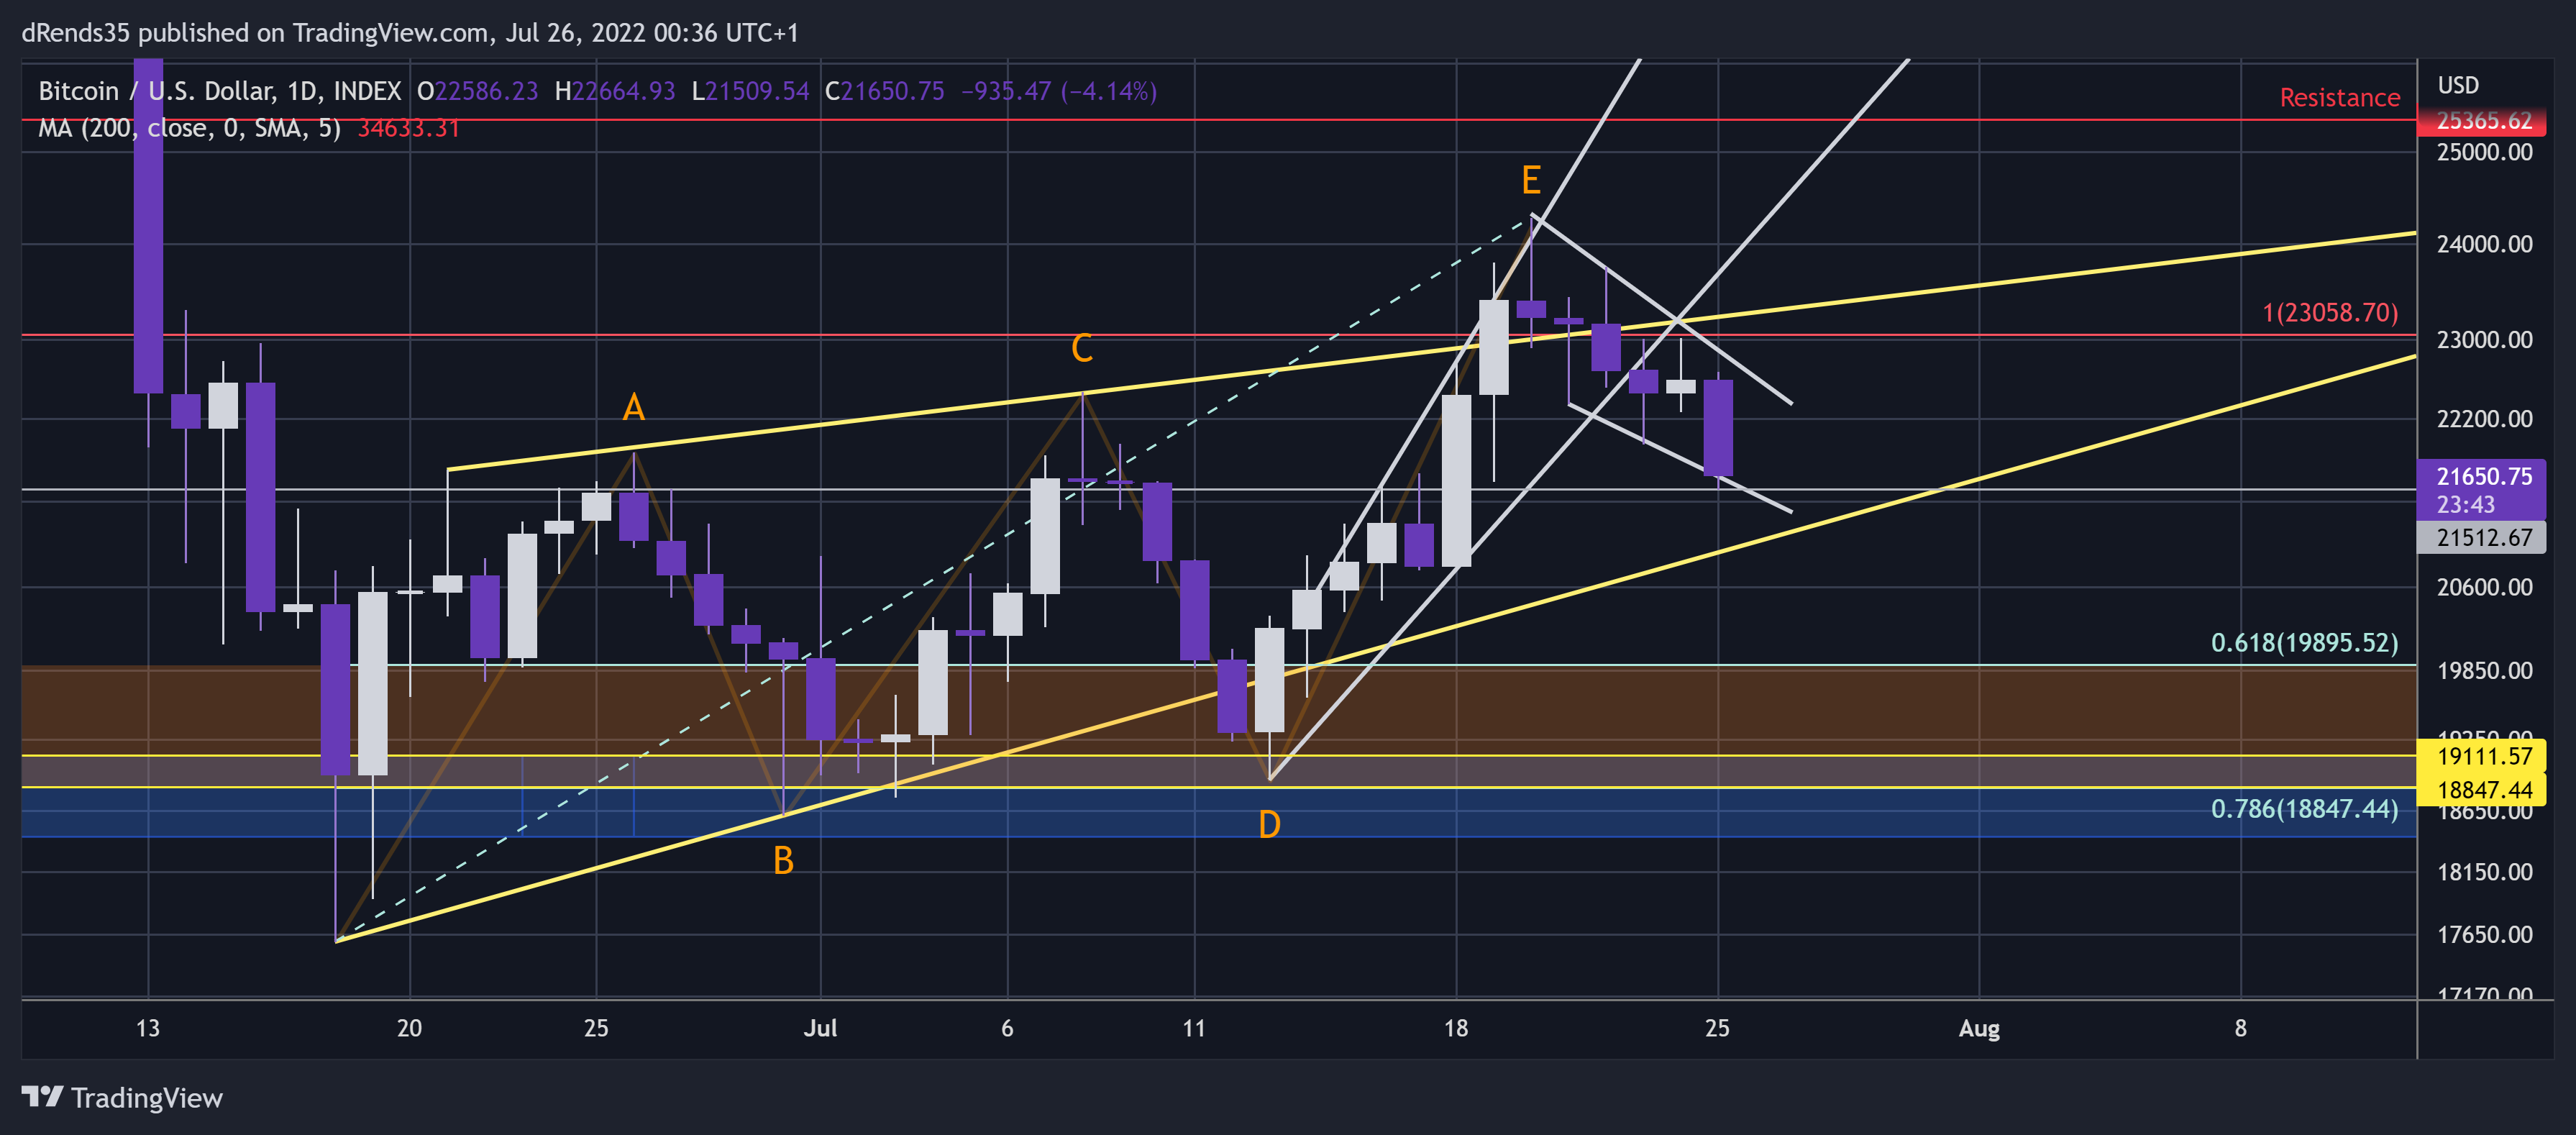Click date 18 on the time axis

click(x=1456, y=1028)
